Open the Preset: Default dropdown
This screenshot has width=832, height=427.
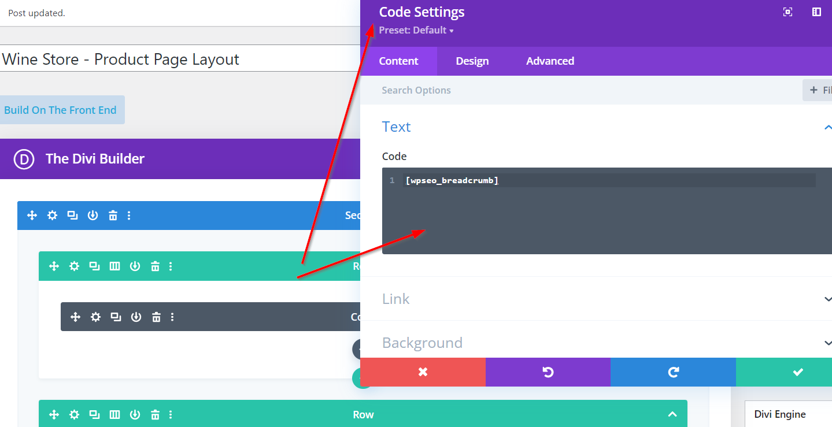click(x=416, y=30)
